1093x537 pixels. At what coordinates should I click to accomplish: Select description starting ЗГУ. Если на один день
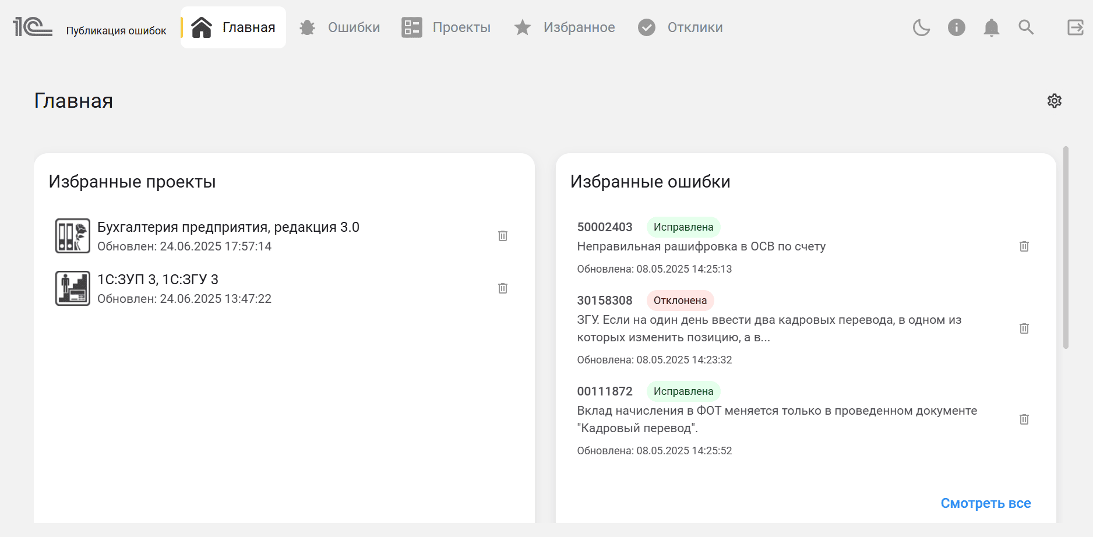coord(769,328)
